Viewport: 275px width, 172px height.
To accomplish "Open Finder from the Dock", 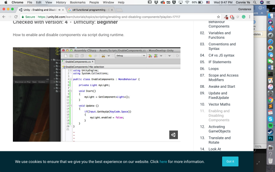I will click(x=270, y=16).
